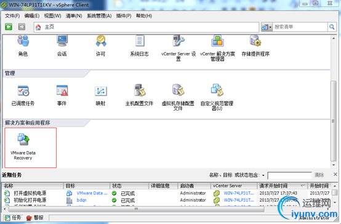Sort by 目标 column header
This screenshot has width=341, height=224.
(87, 186)
